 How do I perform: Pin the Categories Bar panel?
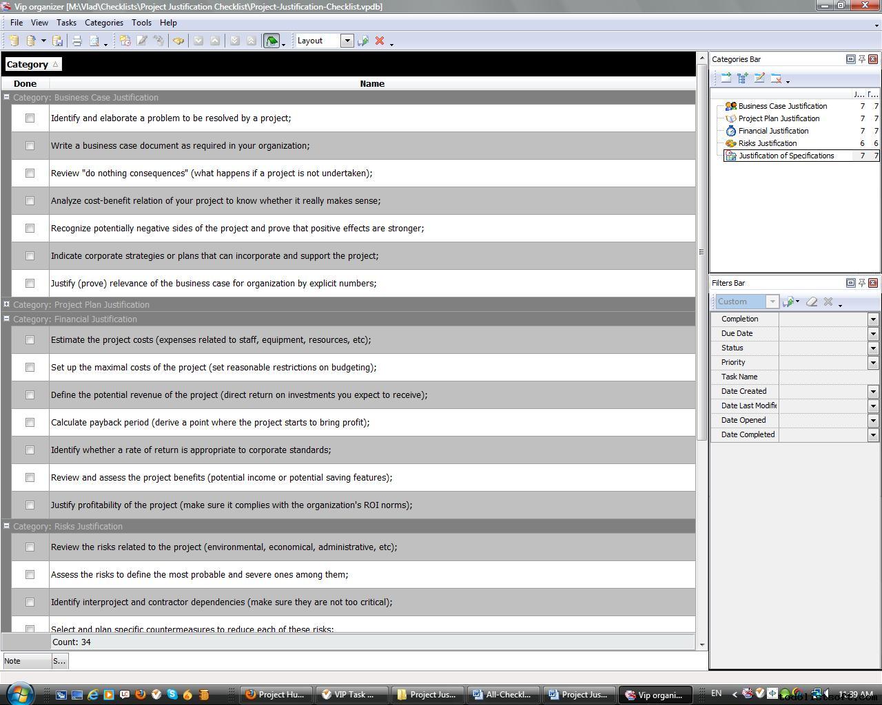point(861,59)
